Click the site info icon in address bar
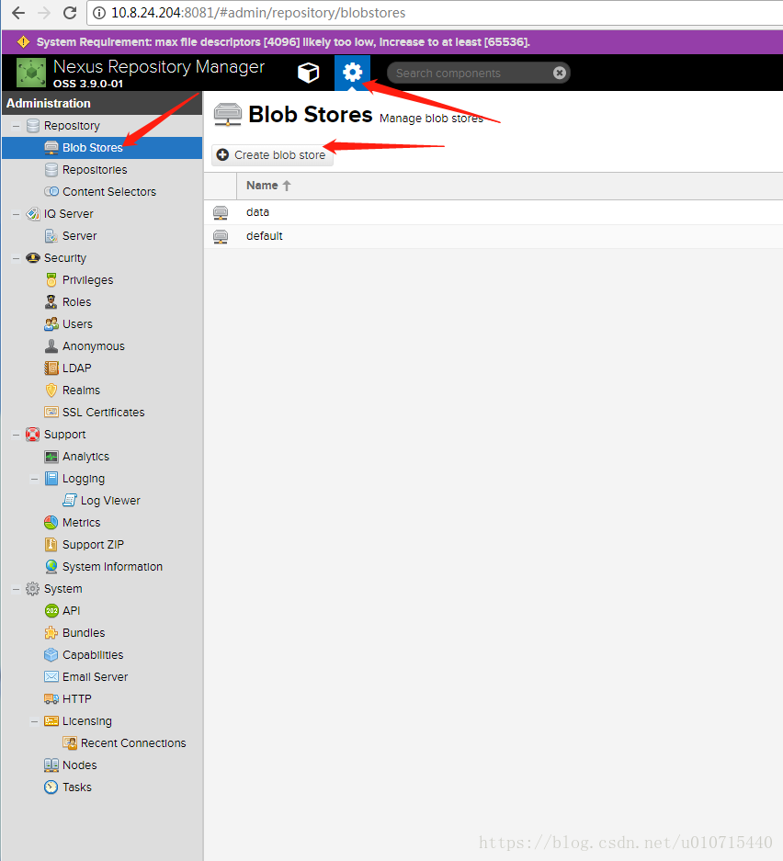Screen dimensions: 783x861 click(x=99, y=13)
